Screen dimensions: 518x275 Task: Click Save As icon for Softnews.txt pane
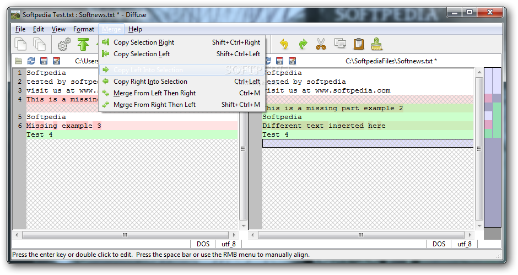coord(293,61)
